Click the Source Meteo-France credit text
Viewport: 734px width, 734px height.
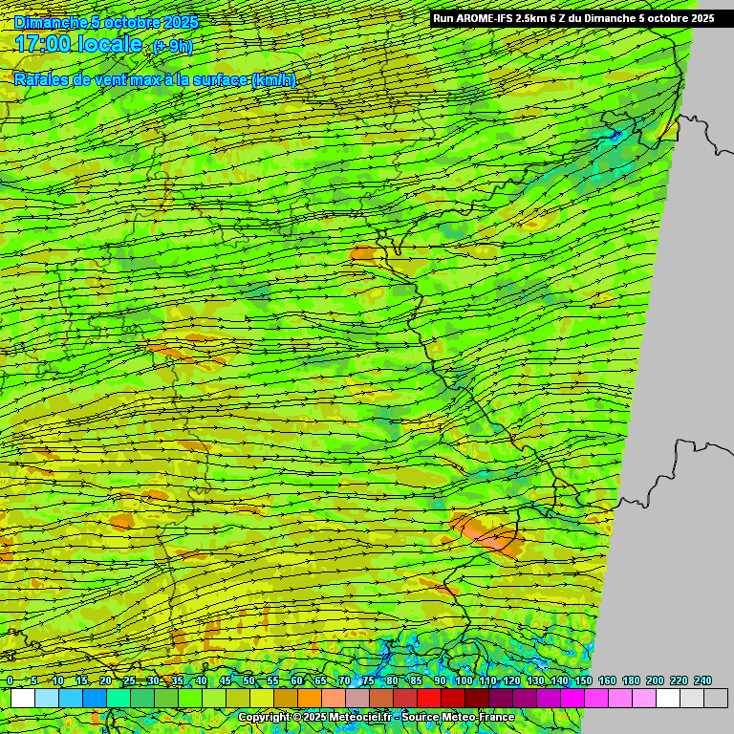(459, 717)
